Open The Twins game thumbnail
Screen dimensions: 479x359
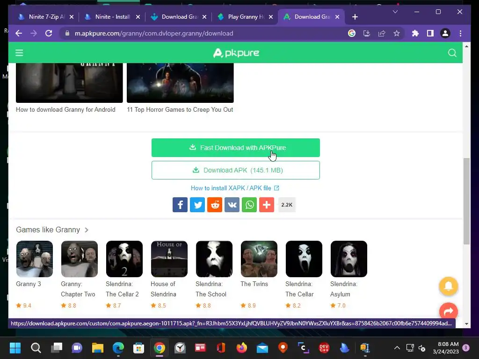pyautogui.click(x=259, y=259)
